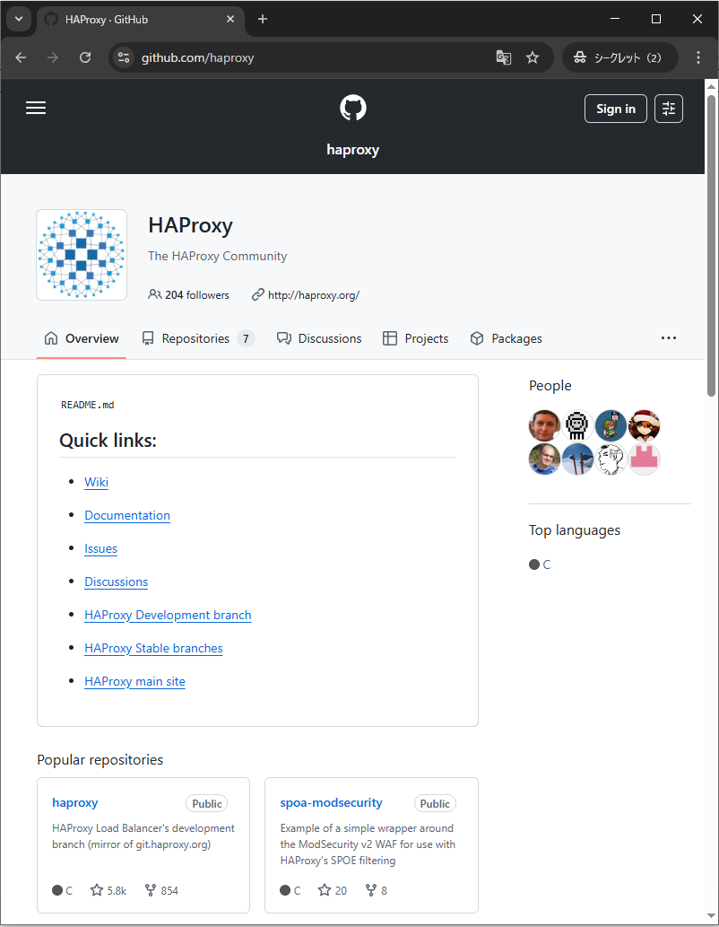Bookmark this page with star icon
This screenshot has height=927, width=719.
pyautogui.click(x=533, y=57)
